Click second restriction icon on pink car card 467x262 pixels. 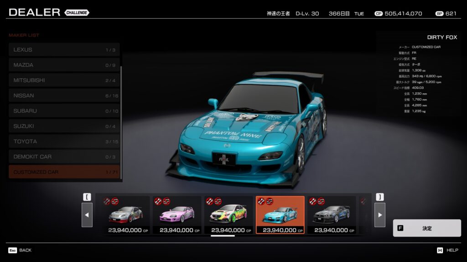pos(166,202)
